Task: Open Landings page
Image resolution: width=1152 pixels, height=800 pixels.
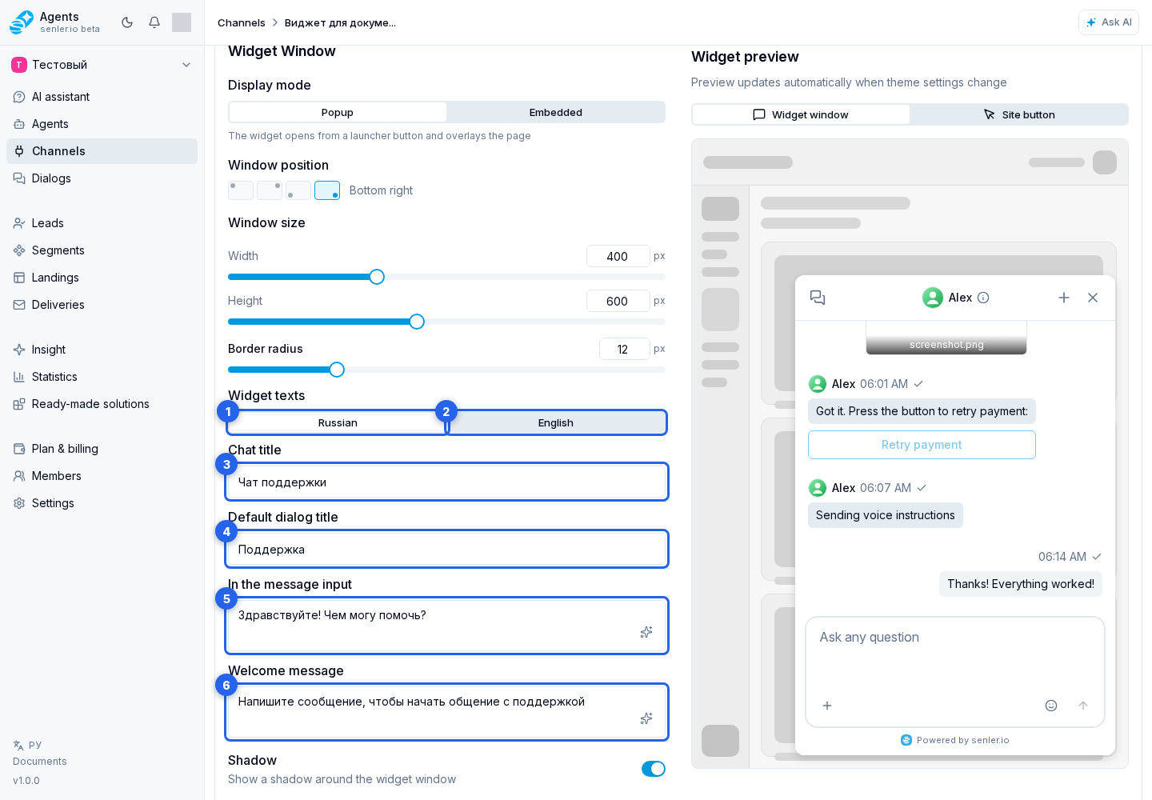Action: [102, 278]
